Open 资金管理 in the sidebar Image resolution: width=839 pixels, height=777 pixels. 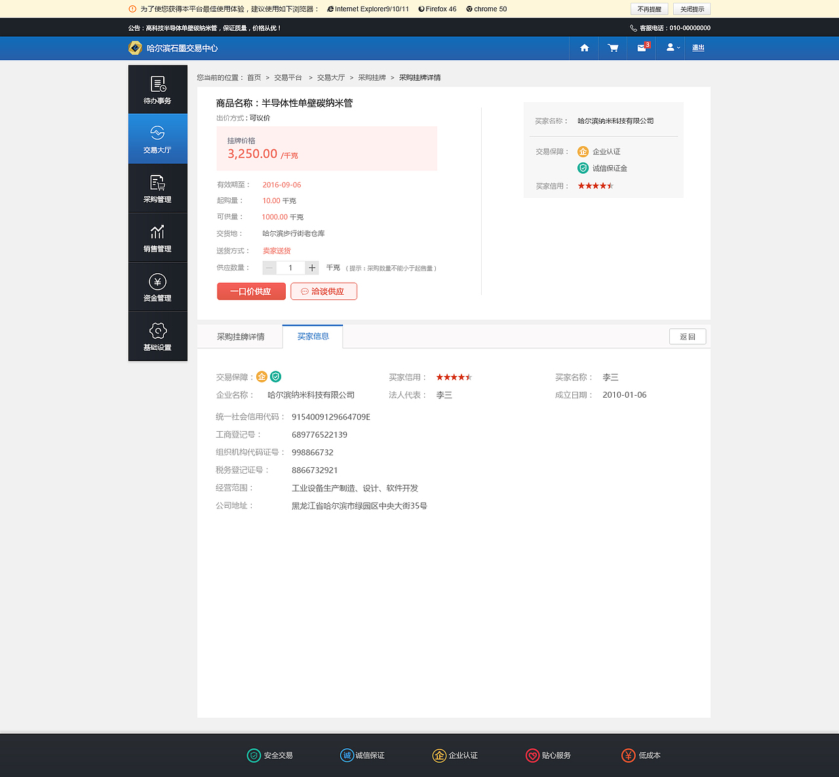click(x=157, y=287)
